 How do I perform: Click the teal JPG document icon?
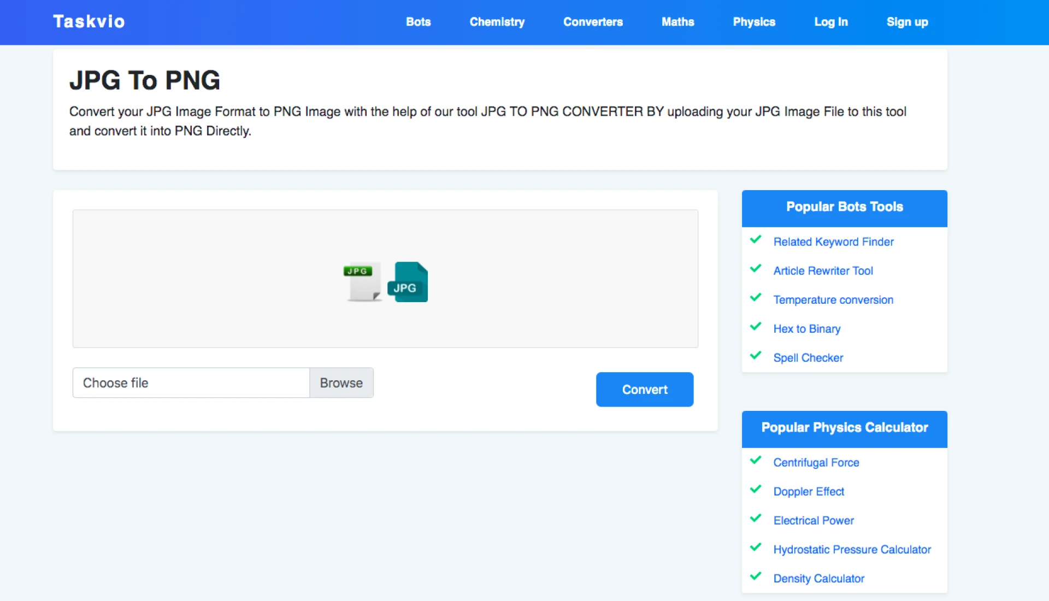point(408,282)
